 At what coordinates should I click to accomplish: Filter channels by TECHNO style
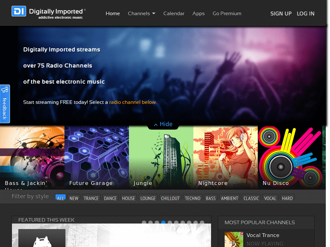[x=193, y=198]
